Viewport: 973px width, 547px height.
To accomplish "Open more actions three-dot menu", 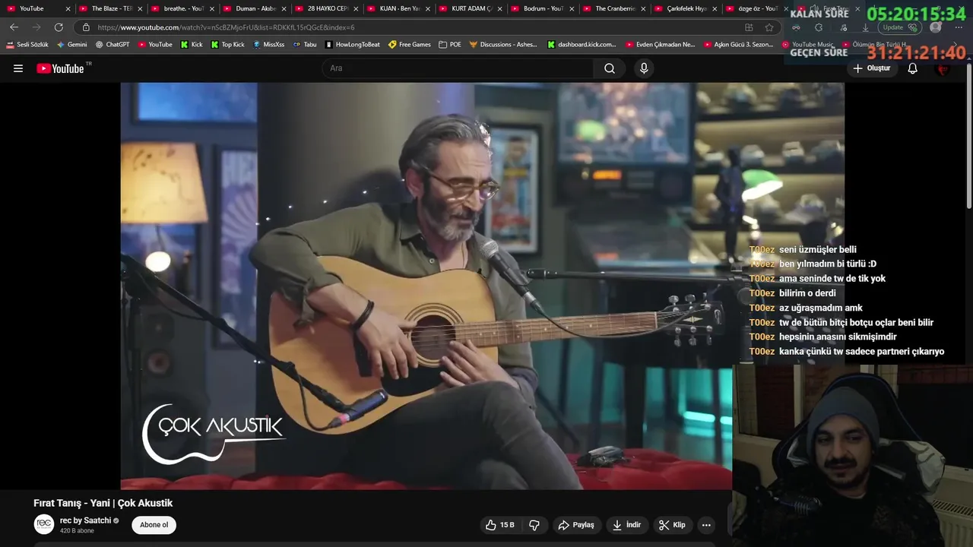I will pos(706,525).
